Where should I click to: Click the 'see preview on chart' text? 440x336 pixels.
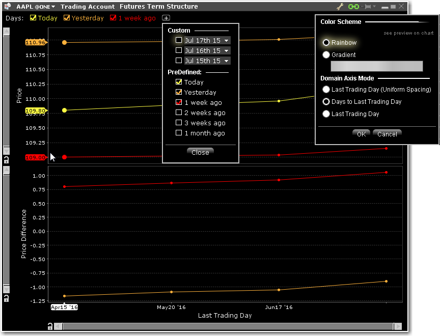408,33
